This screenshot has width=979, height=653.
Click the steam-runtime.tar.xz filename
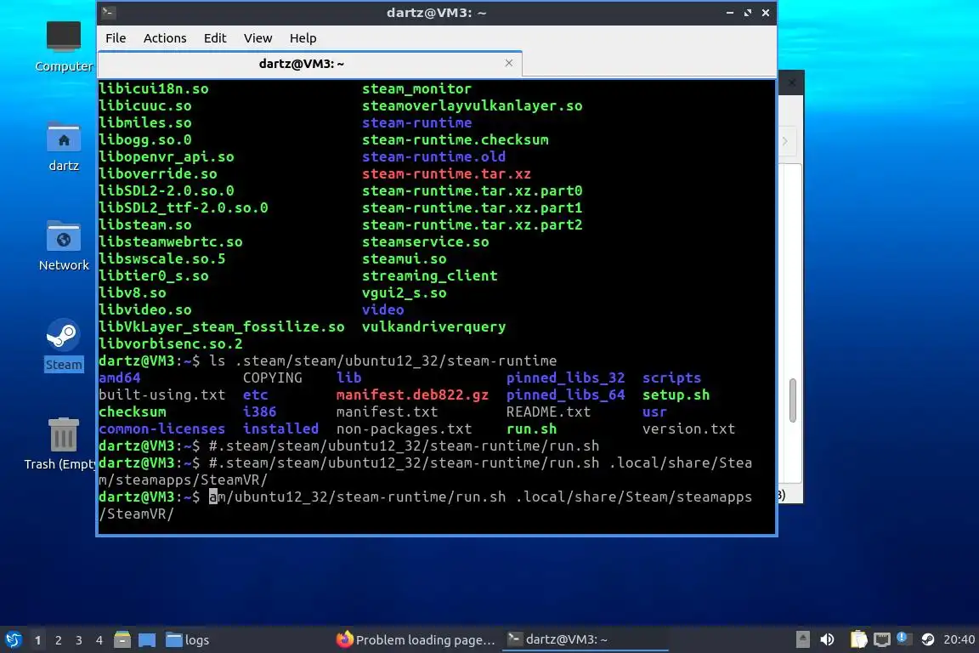tap(446, 173)
